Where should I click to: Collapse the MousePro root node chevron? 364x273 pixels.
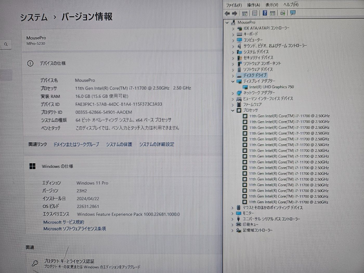(227, 23)
